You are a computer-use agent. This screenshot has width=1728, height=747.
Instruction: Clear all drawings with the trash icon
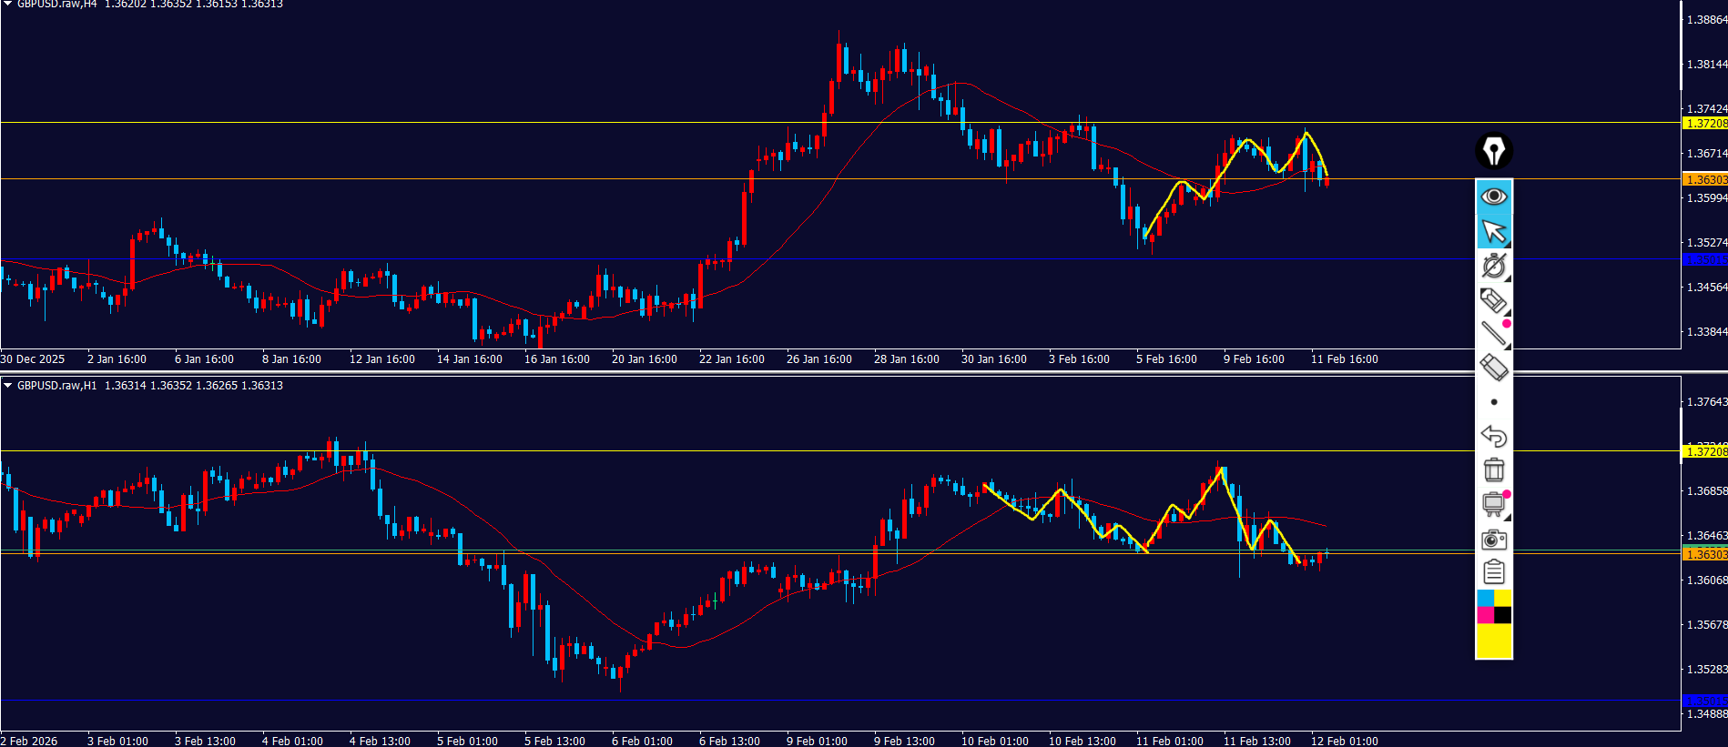(x=1493, y=469)
